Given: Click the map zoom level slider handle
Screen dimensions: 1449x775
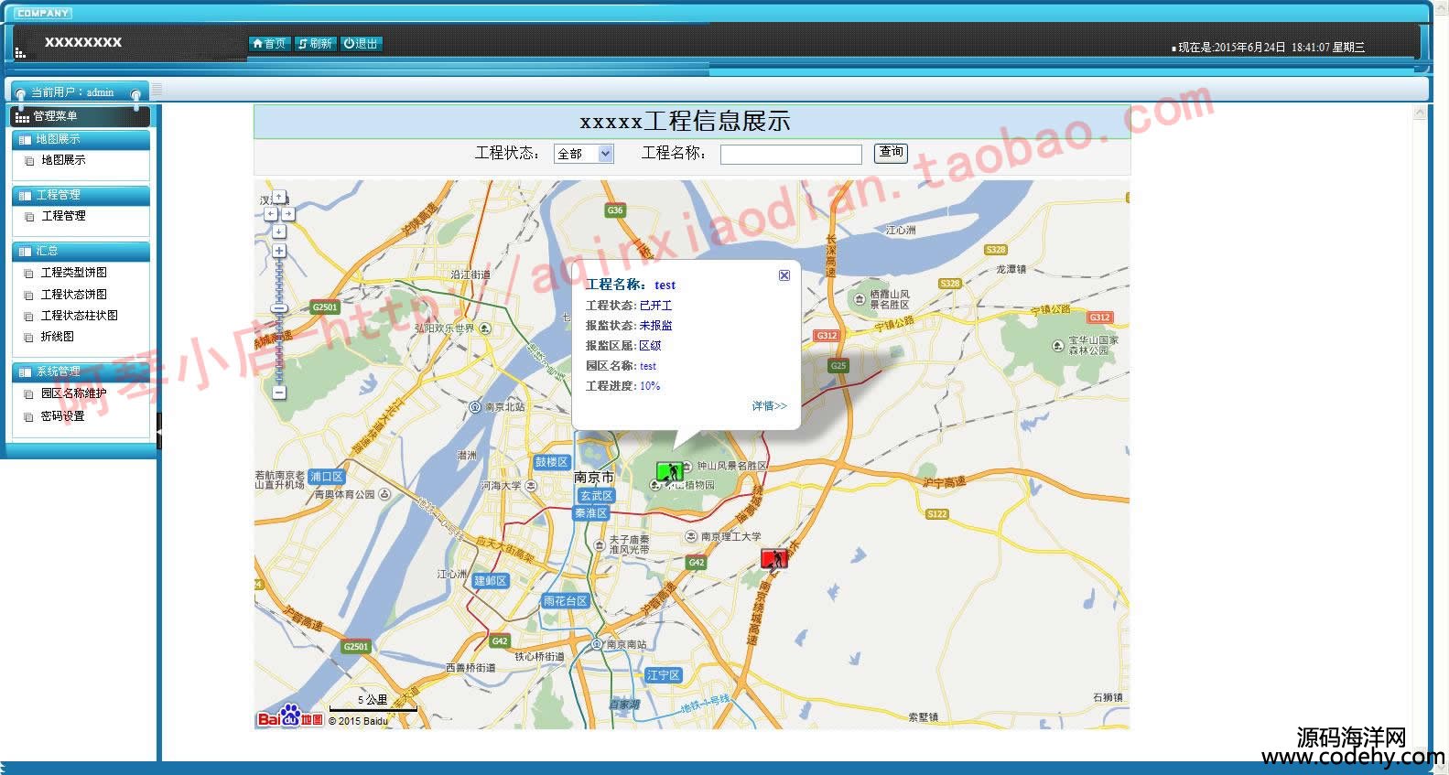Looking at the screenshot, I should pyautogui.click(x=279, y=308).
